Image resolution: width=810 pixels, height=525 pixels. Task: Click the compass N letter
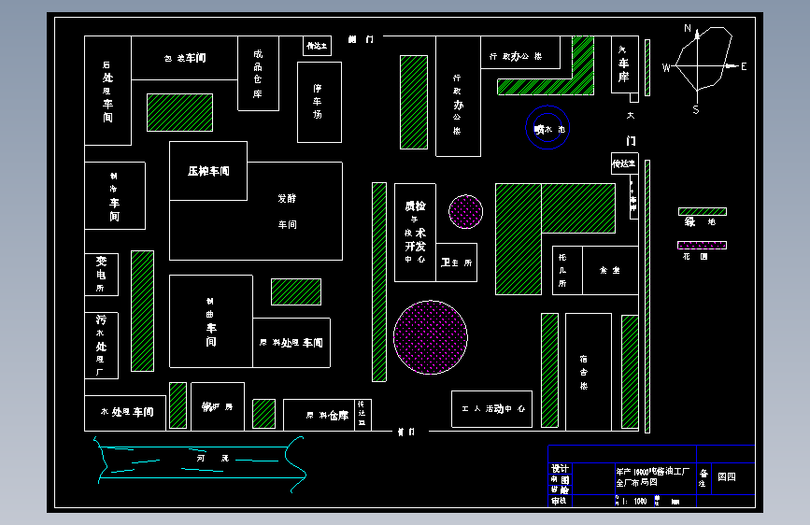pos(688,28)
